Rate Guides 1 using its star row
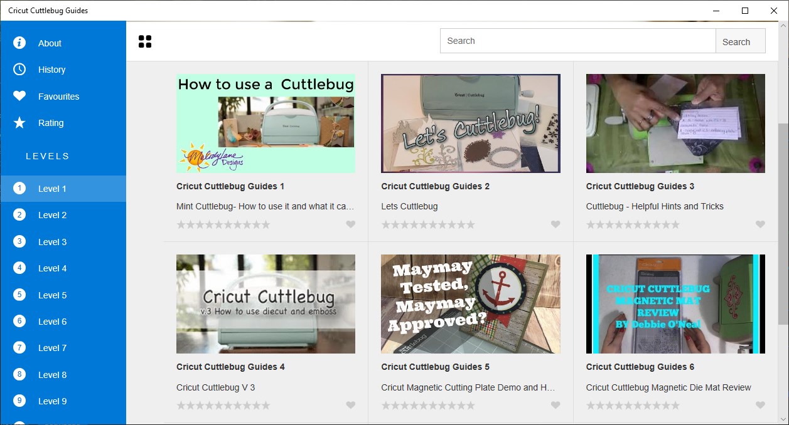 223,224
